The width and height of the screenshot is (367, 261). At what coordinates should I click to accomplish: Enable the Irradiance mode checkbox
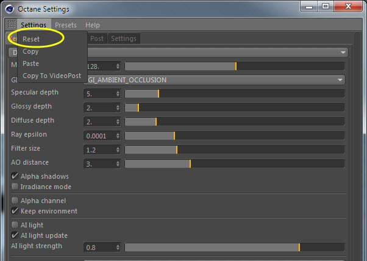pyautogui.click(x=15, y=187)
